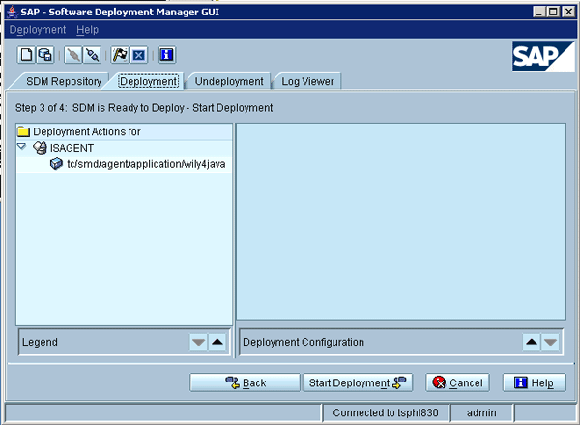
Task: Click the disconnect plug toolbar icon
Action: [x=92, y=55]
